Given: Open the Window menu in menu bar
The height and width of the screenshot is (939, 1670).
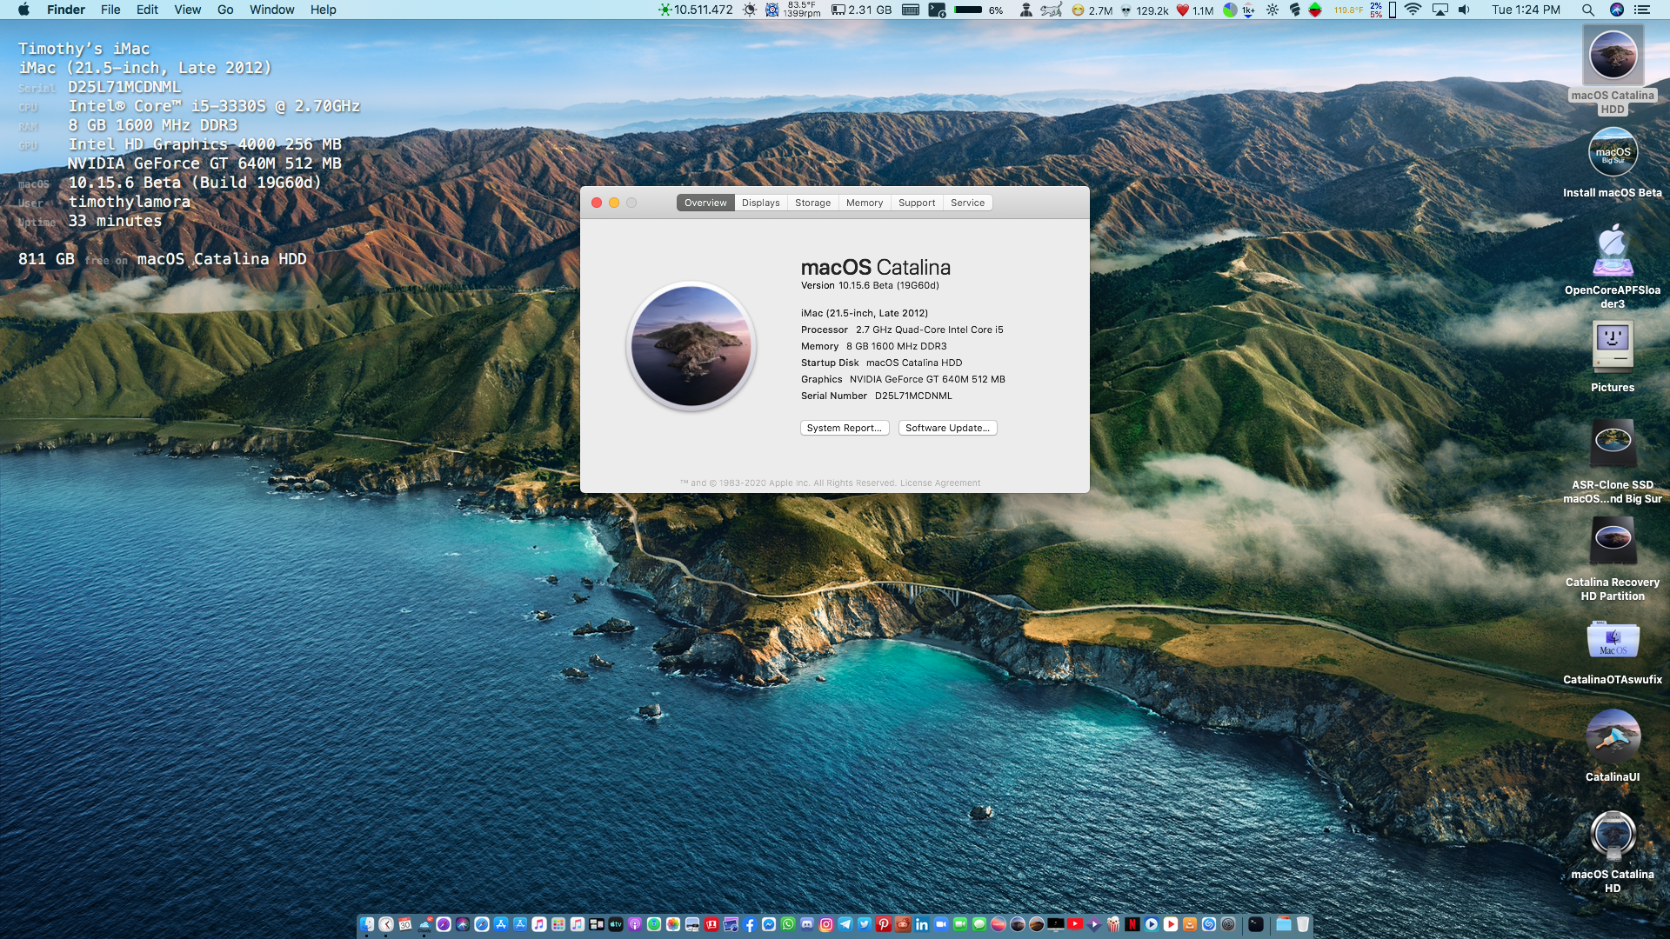Looking at the screenshot, I should (271, 10).
